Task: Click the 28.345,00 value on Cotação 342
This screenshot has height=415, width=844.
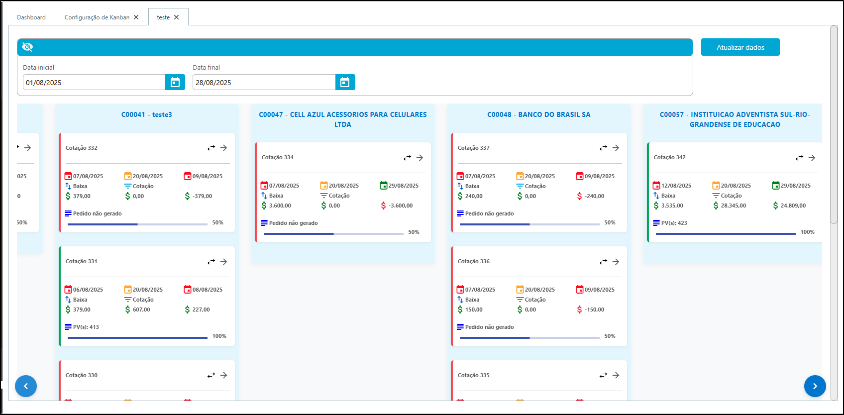Action: (734, 206)
